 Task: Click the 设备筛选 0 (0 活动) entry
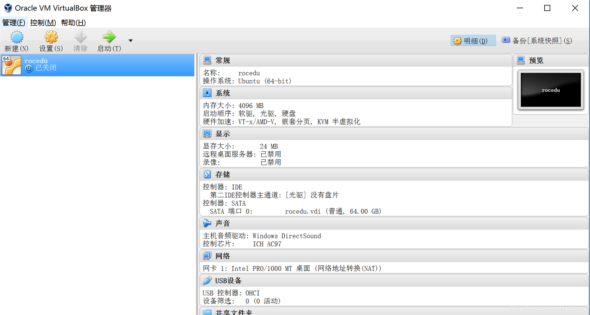(x=242, y=301)
